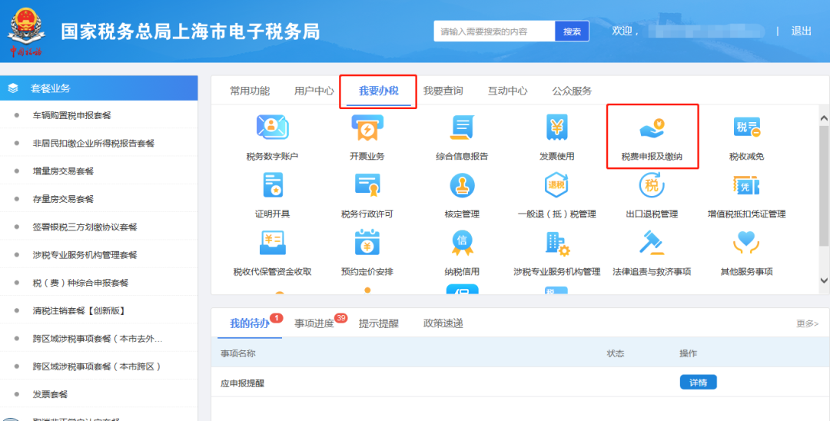This screenshot has height=421, width=830.
Task: Click scrollbar up arrow in icon panel
Action: (824, 118)
